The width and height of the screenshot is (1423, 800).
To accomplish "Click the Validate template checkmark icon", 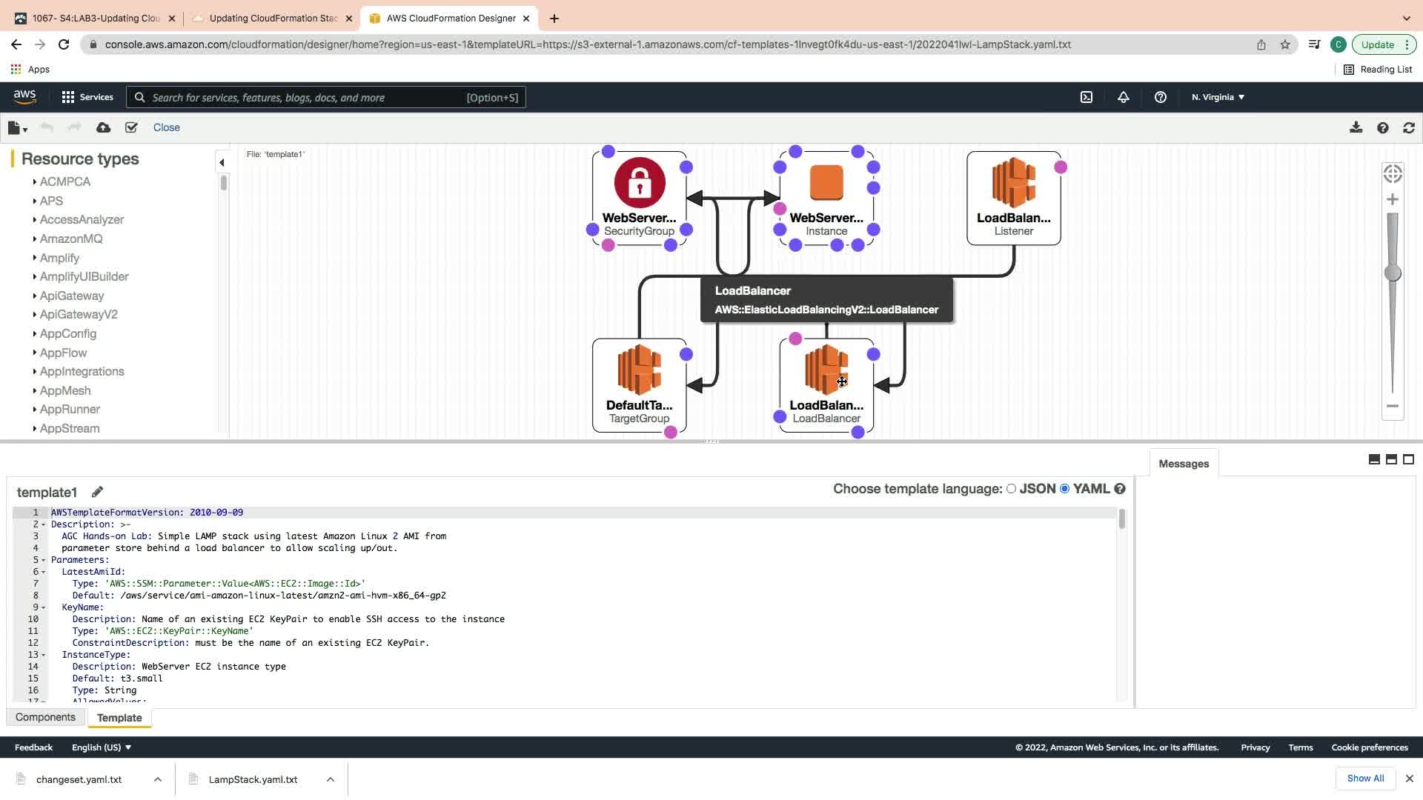I will [131, 127].
